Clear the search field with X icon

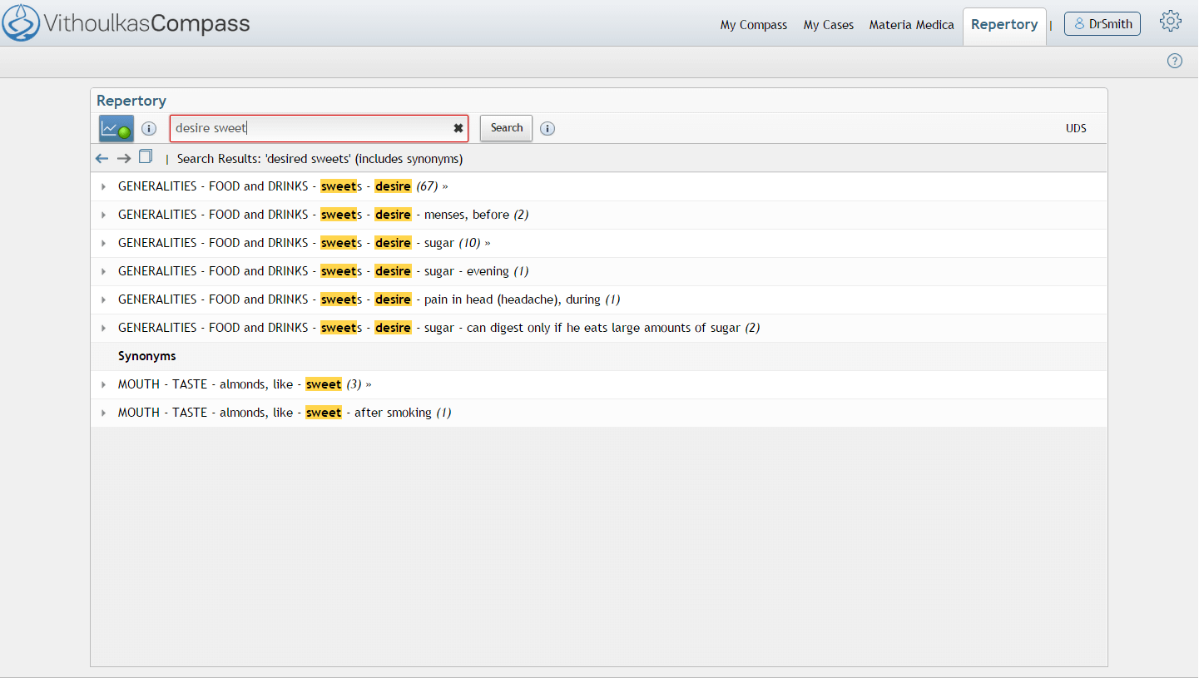click(458, 128)
